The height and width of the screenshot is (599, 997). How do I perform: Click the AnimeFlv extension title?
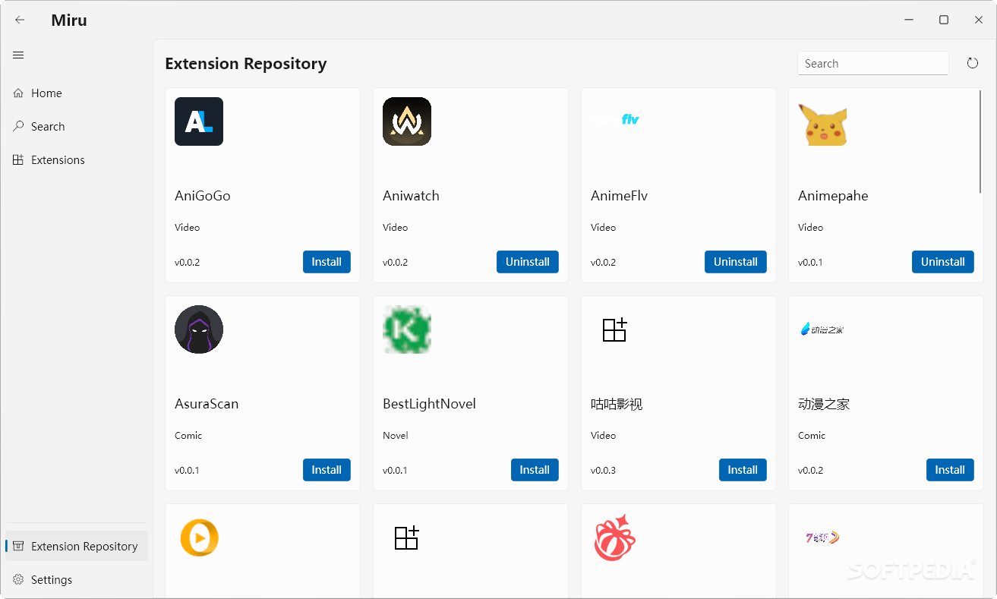point(619,196)
